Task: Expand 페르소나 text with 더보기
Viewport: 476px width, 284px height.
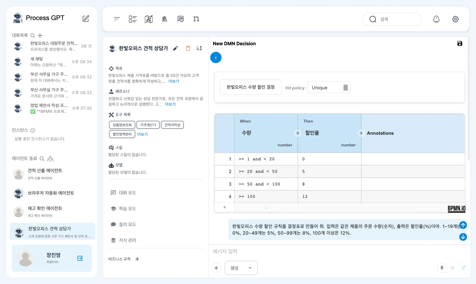Action: [170, 104]
